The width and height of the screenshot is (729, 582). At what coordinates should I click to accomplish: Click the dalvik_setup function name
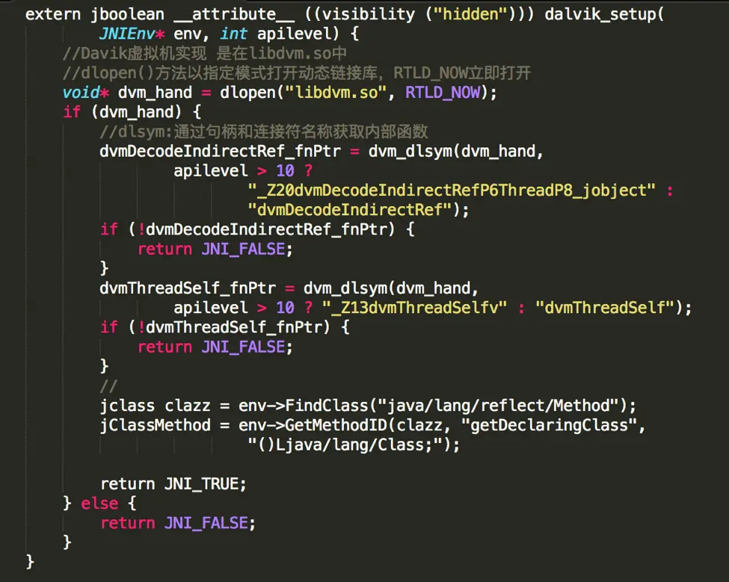600,14
